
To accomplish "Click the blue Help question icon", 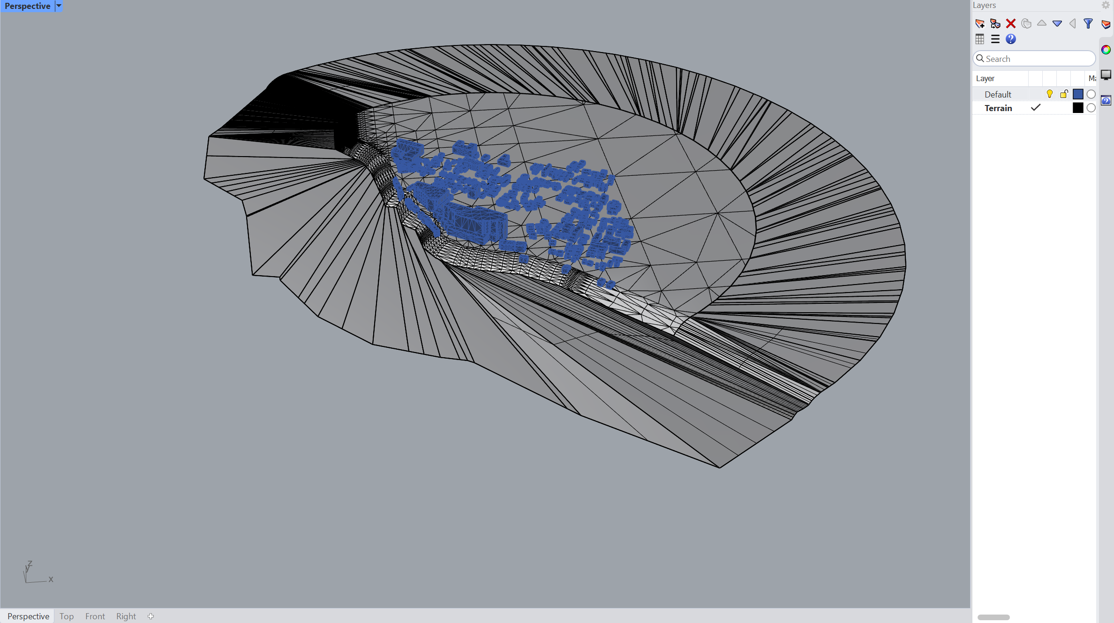I will (x=1011, y=39).
